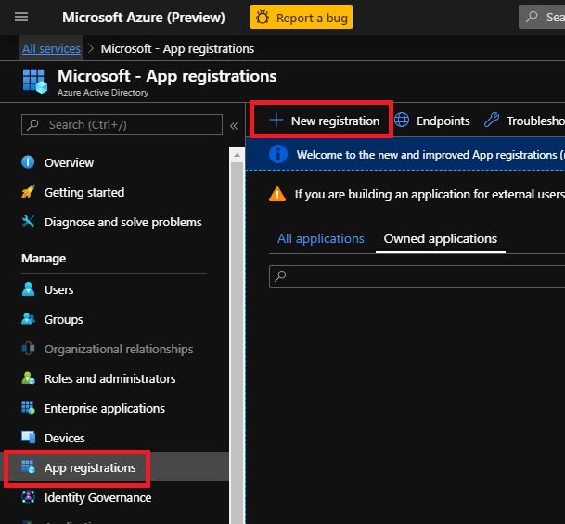
Task: Click the Azure Active Directory subtitle
Action: click(x=103, y=93)
